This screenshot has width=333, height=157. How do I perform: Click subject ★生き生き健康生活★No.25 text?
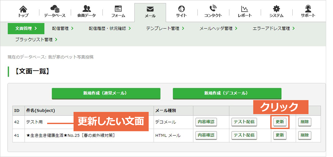click(71, 135)
